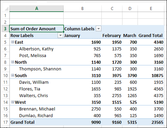Click the January column label
This screenshot has width=167, height=128.
72,35
